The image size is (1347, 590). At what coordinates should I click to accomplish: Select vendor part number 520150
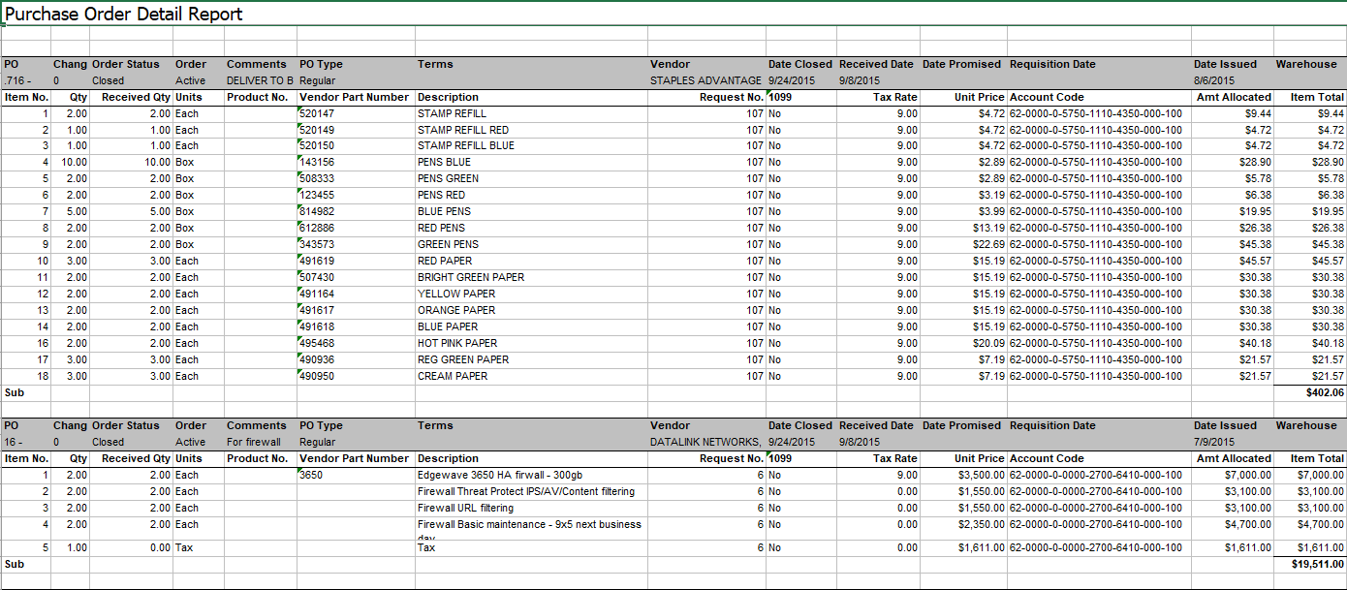pos(356,146)
